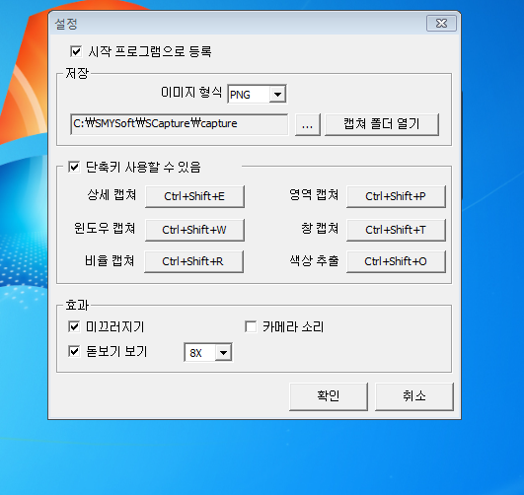Click the 이미지 형식 label text

(191, 92)
